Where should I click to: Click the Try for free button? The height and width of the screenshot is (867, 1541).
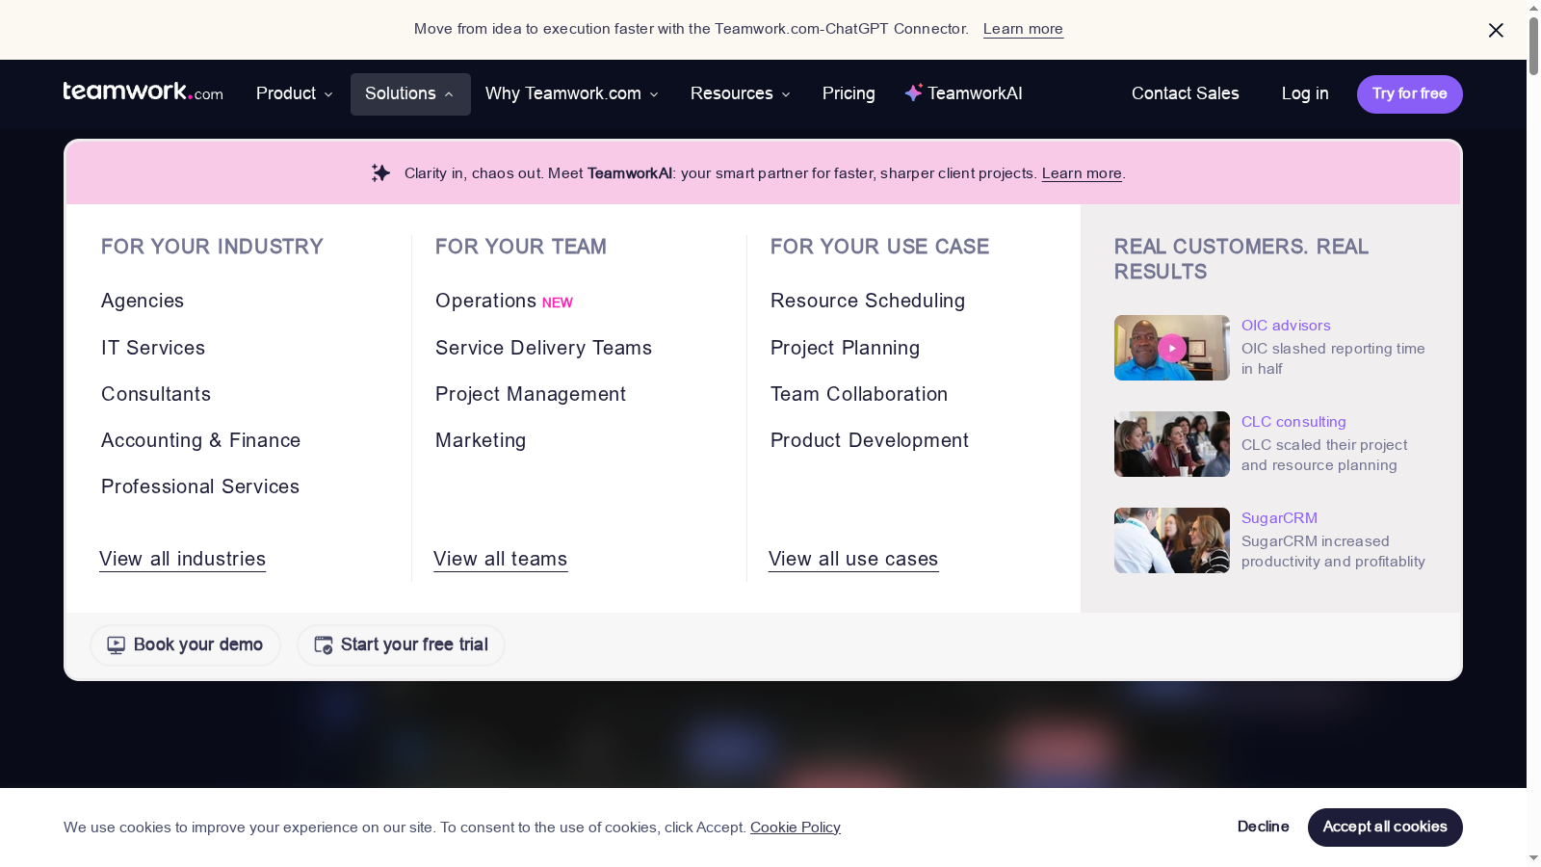click(x=1409, y=93)
